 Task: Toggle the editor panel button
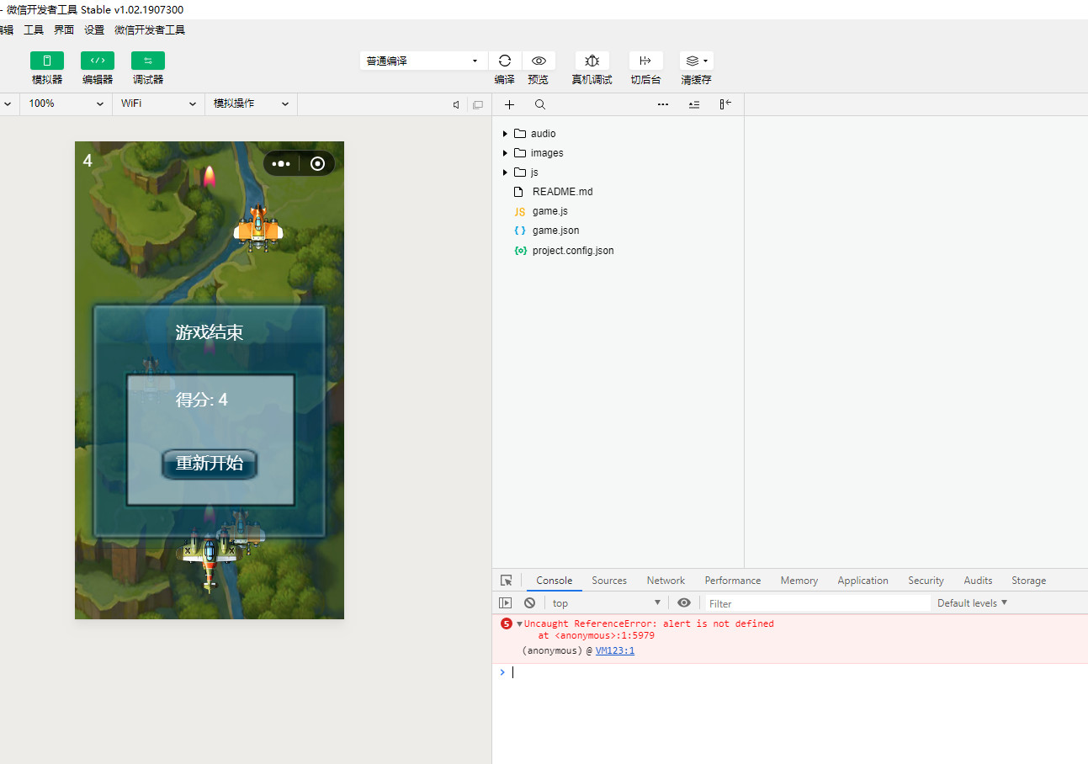tap(98, 61)
